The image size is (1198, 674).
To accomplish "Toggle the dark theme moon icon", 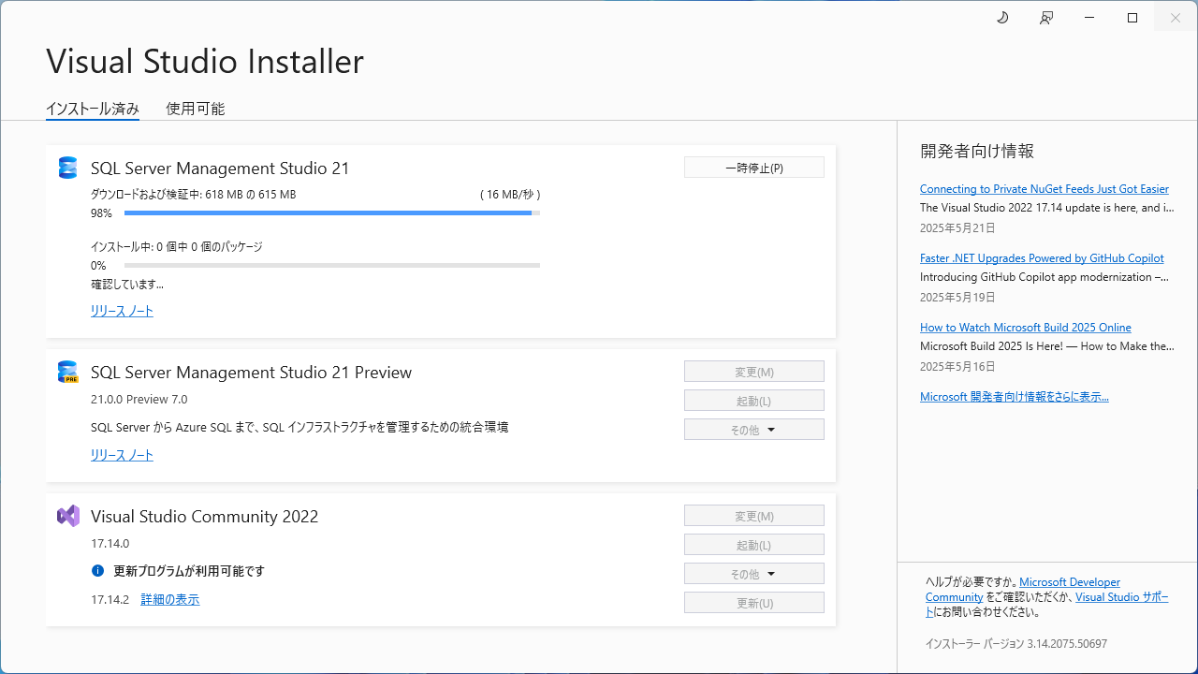I will coord(1002,18).
